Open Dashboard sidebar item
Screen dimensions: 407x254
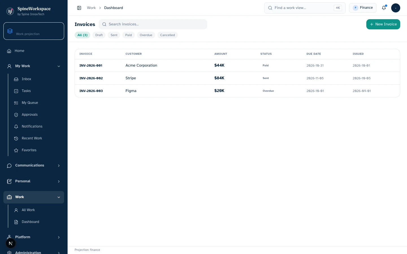pos(37,222)
